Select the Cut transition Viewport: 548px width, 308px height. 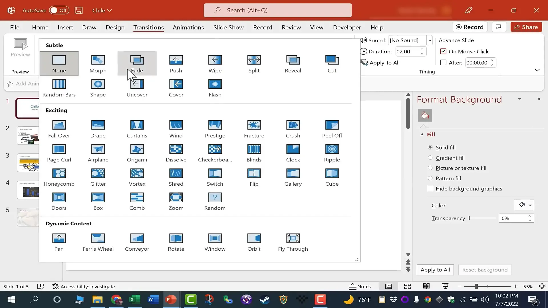pyautogui.click(x=332, y=64)
